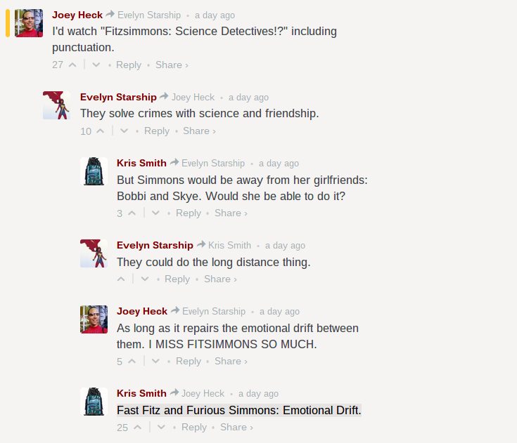This screenshot has width=517, height=443.
Task: Downvote Kris Smith's girlfriends comment
Action: (156, 213)
